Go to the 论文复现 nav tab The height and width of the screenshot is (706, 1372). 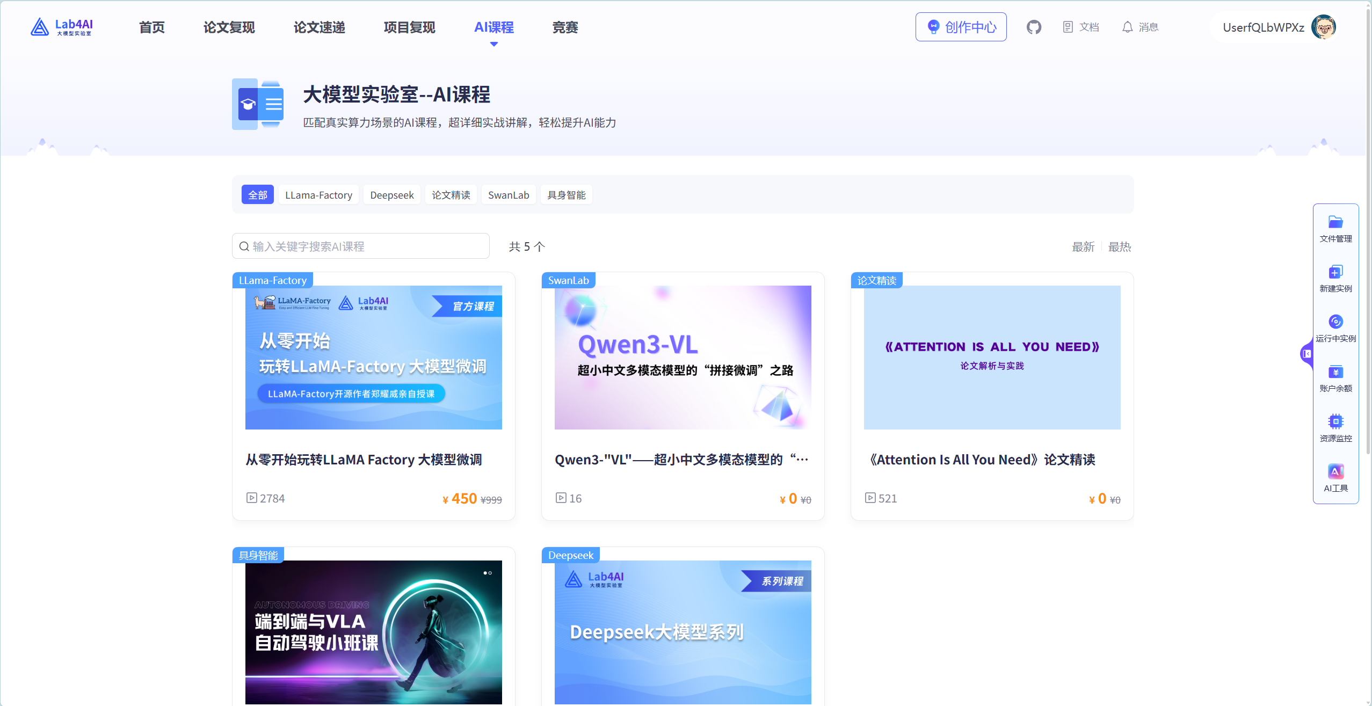(x=229, y=27)
